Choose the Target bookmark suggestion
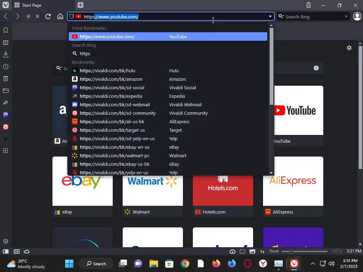 coord(168,130)
